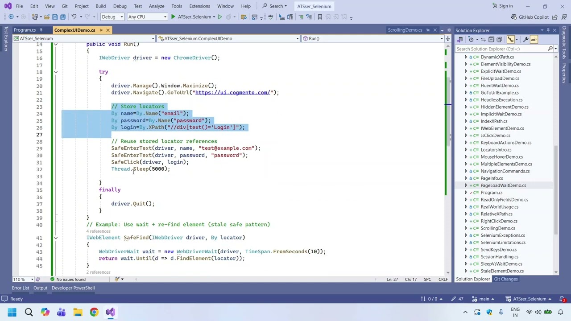Open ATSser_Selenium.ComplexUIDemo type dropdown

(x=228, y=38)
